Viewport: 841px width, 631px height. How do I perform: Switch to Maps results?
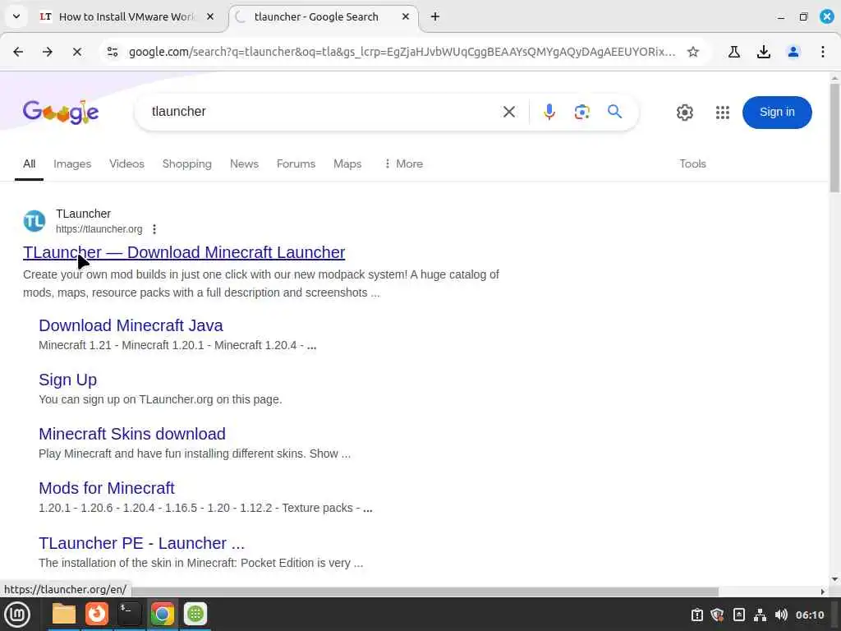tap(347, 164)
